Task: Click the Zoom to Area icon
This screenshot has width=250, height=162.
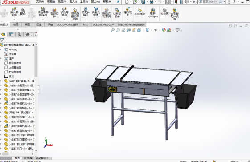Action: tap(118, 30)
